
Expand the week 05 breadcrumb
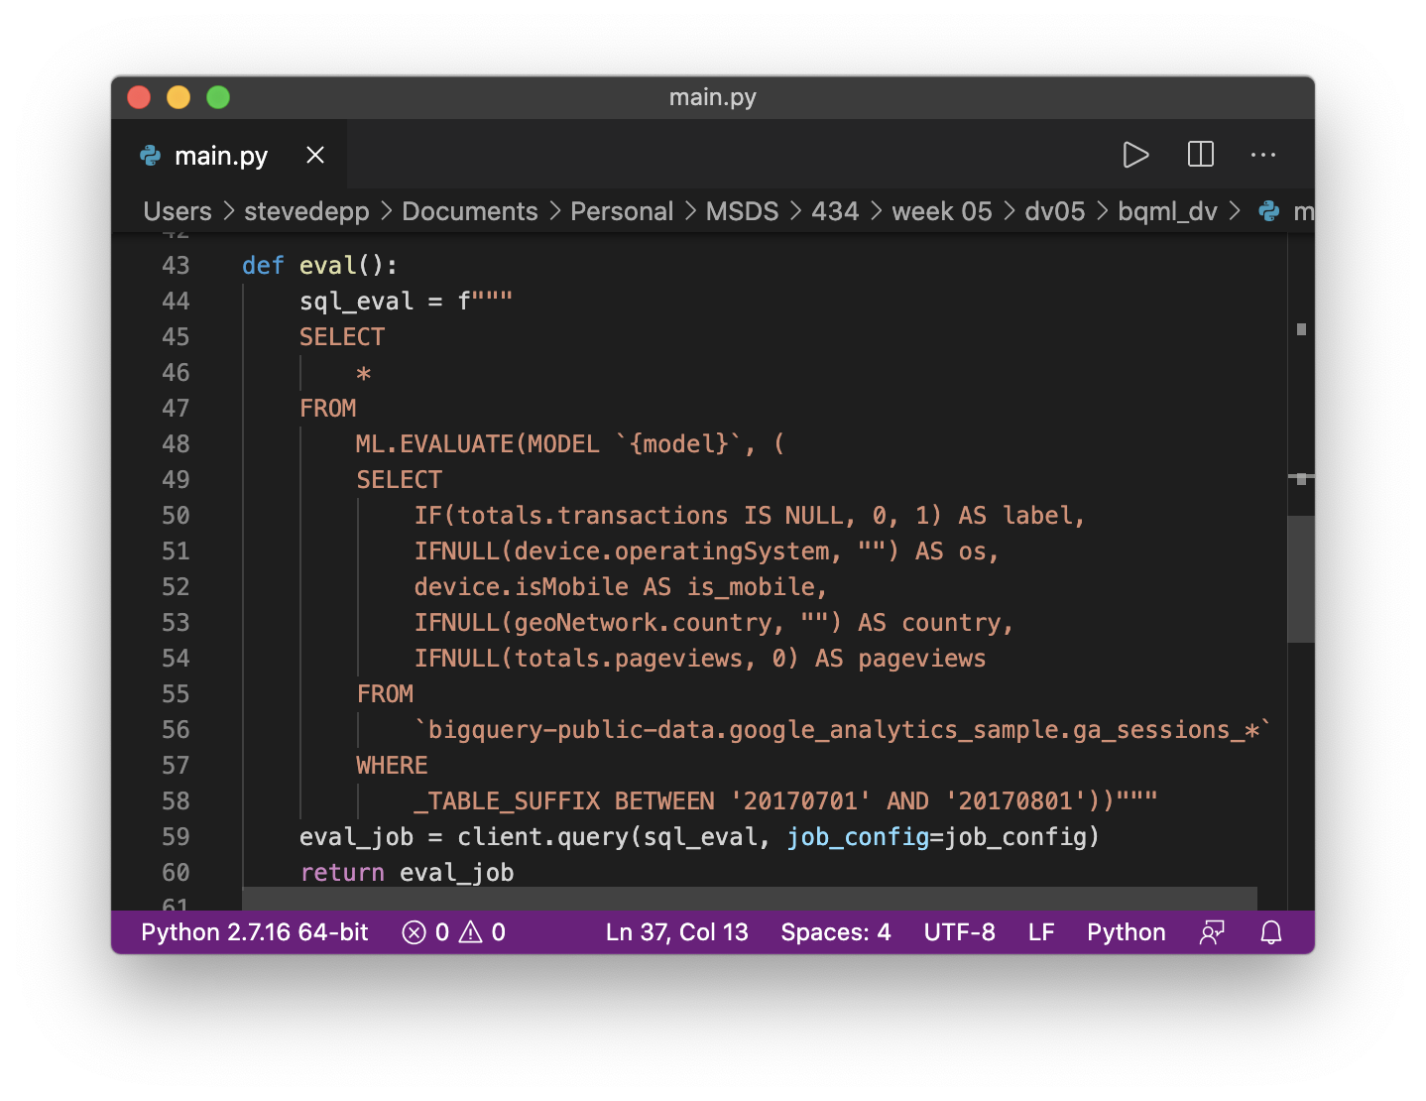940,210
